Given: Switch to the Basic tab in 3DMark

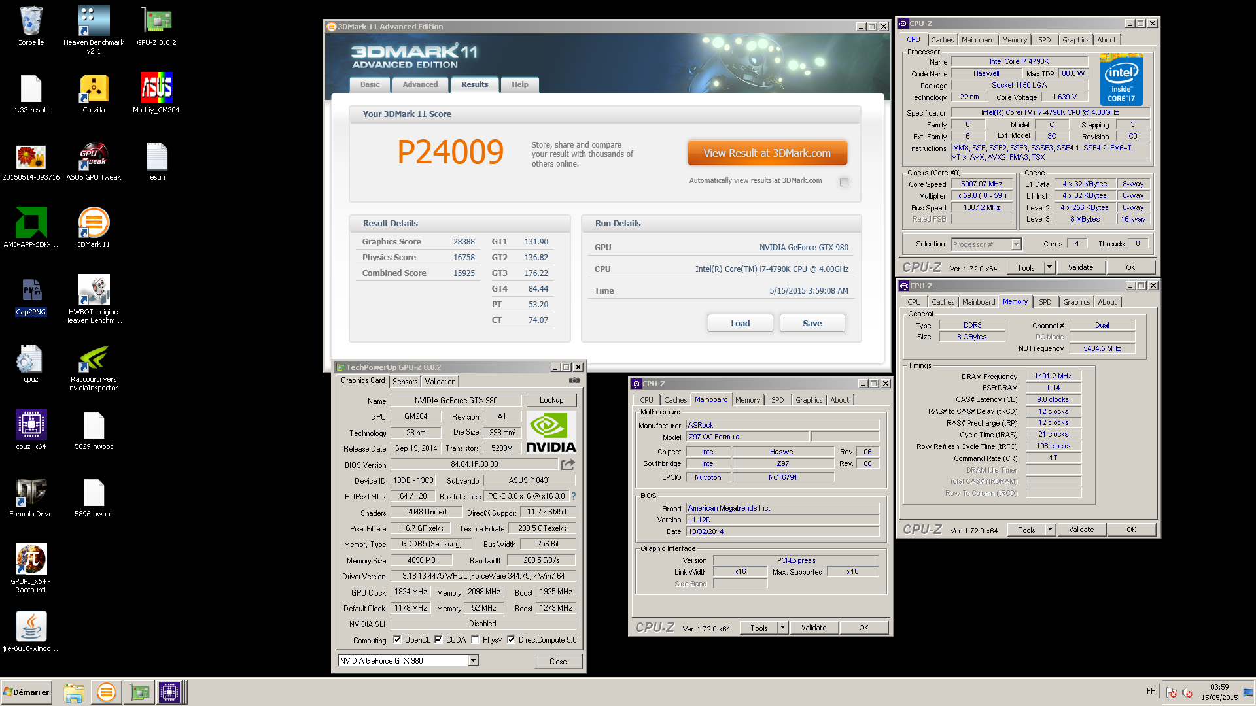Looking at the screenshot, I should 370,84.
